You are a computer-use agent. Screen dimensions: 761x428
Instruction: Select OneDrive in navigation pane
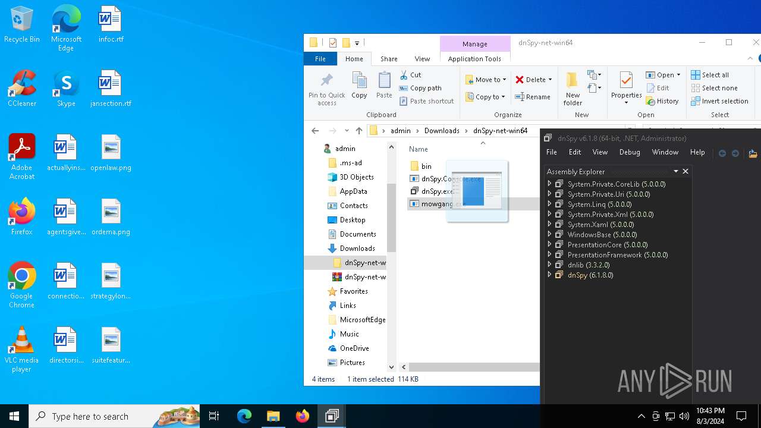tap(354, 348)
